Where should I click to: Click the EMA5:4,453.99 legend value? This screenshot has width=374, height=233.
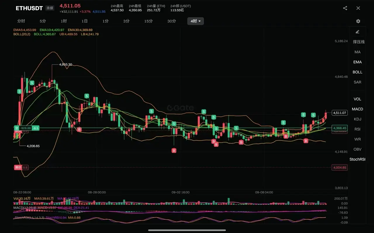(x=25, y=30)
